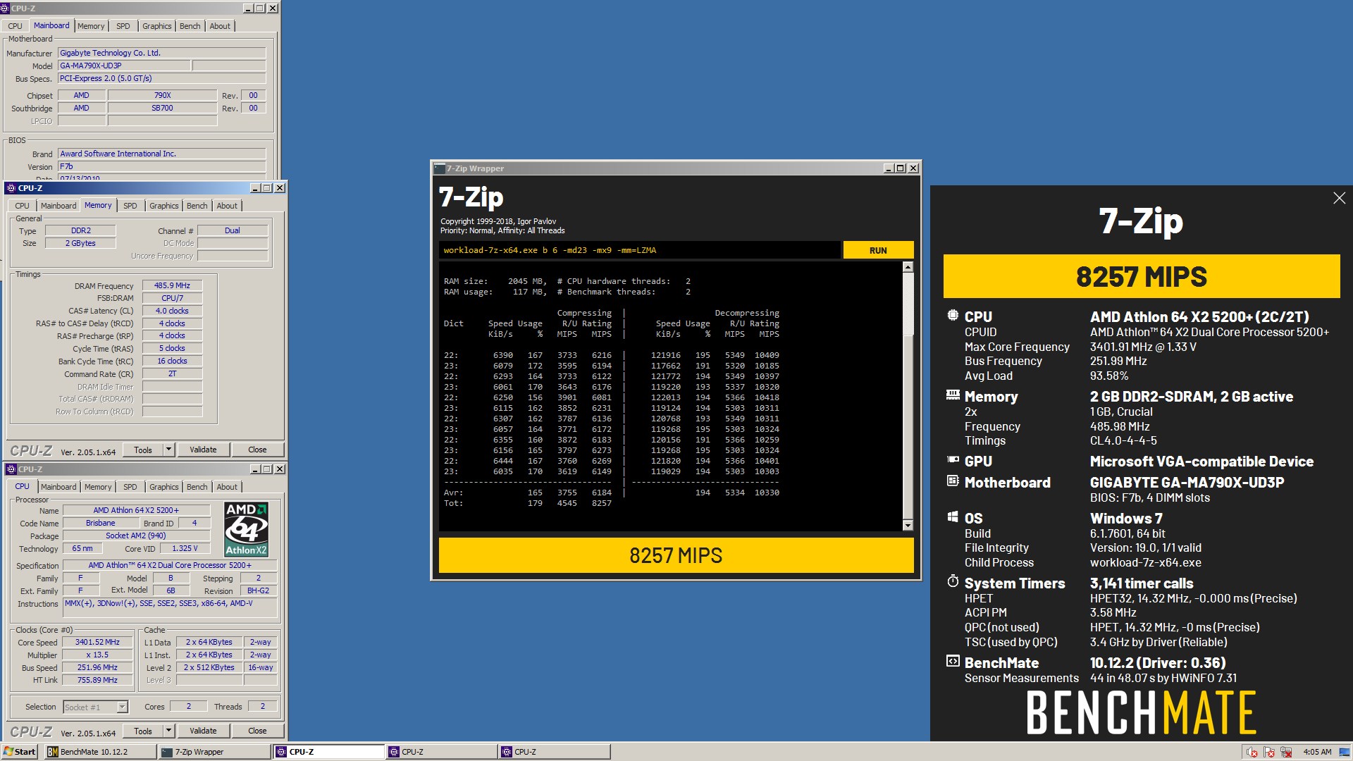Click the 7-Zip command line input field
1353x761 pixels.
[639, 250]
